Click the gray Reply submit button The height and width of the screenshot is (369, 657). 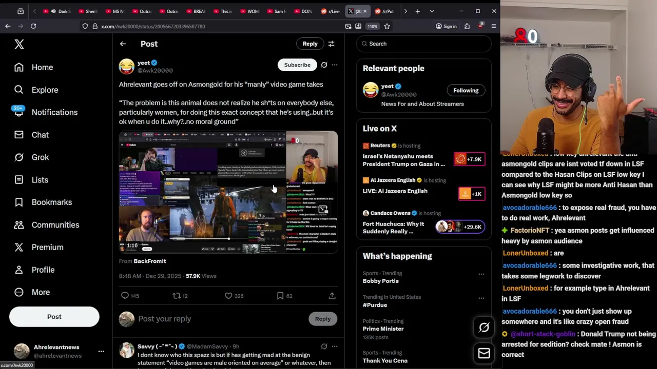point(323,319)
